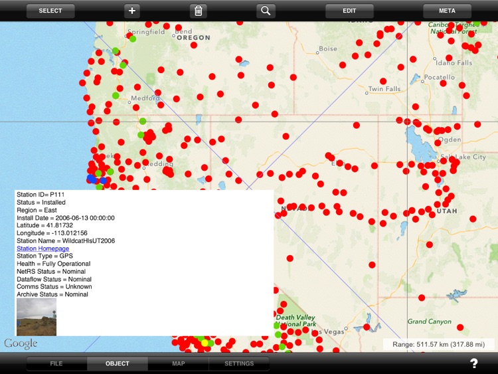Select green station marker by Springfield label
Screen dimensions: 498x374
[x=133, y=39]
